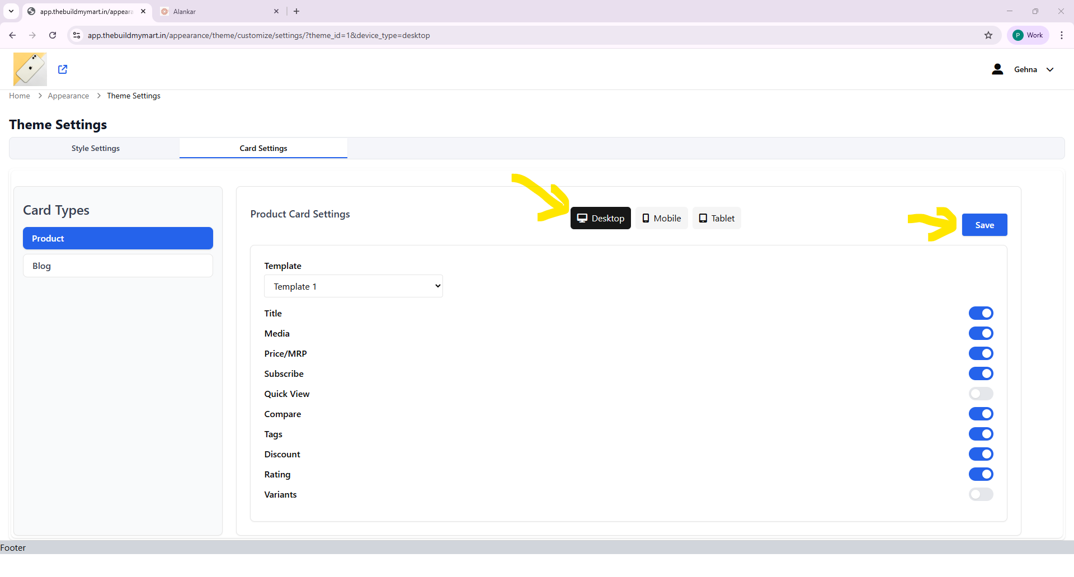
Task: Choose Desktop device view
Action: coord(601,218)
